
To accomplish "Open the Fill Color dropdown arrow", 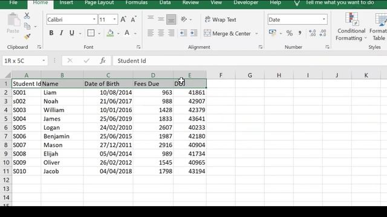I will 119,34.
